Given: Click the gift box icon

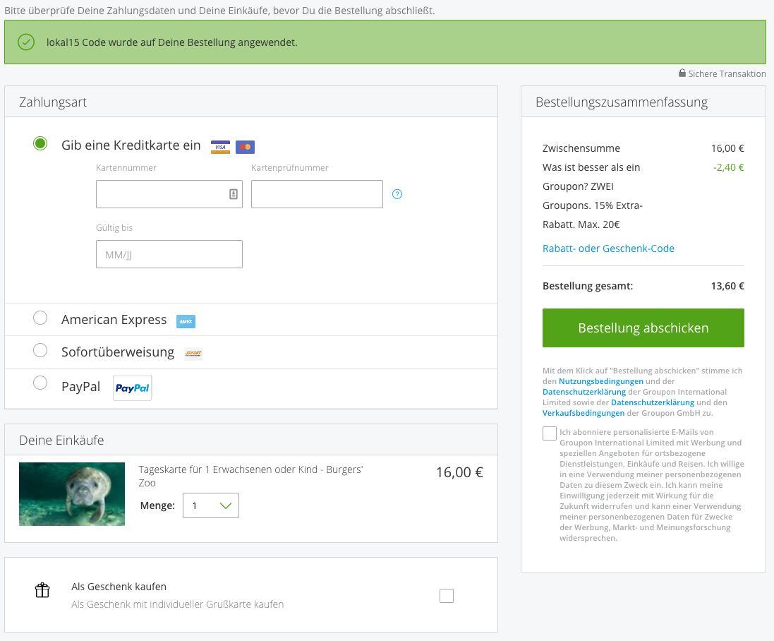Looking at the screenshot, I should (x=42, y=590).
